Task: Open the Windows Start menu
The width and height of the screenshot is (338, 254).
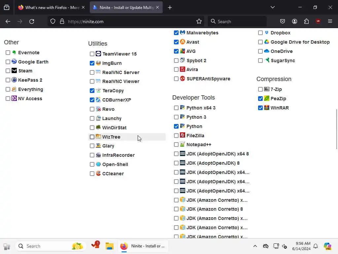Action: 7,246
